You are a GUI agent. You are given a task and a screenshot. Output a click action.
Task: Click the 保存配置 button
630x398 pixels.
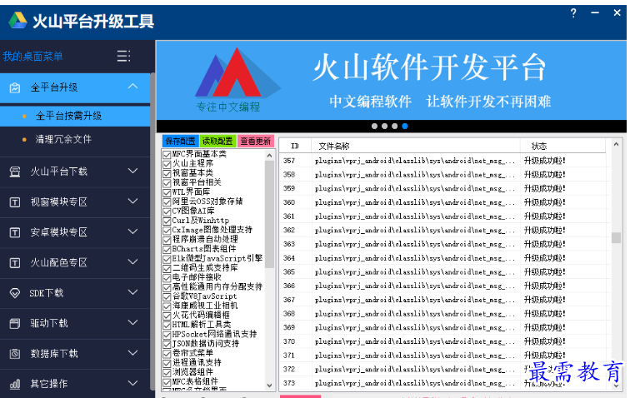[180, 142]
